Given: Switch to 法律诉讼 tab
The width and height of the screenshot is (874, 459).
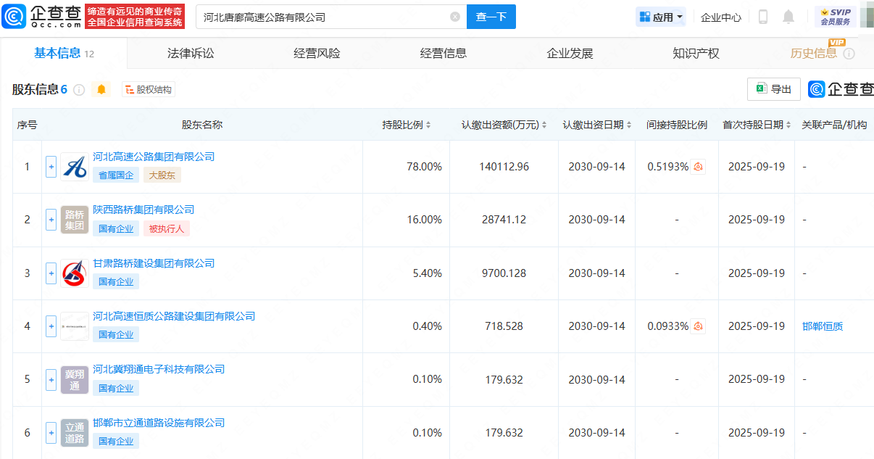Looking at the screenshot, I should [191, 53].
